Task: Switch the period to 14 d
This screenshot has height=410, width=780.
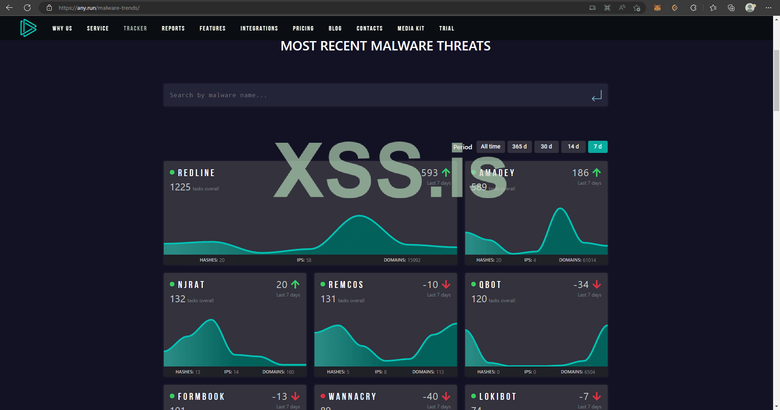Action: [573, 147]
